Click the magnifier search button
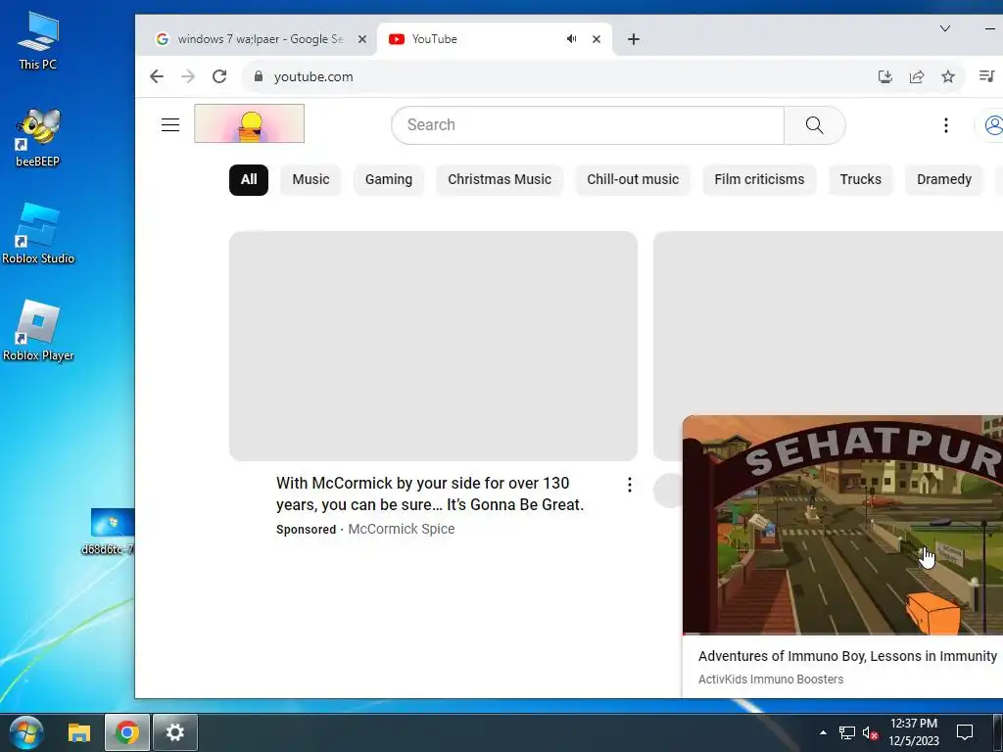 click(x=814, y=124)
